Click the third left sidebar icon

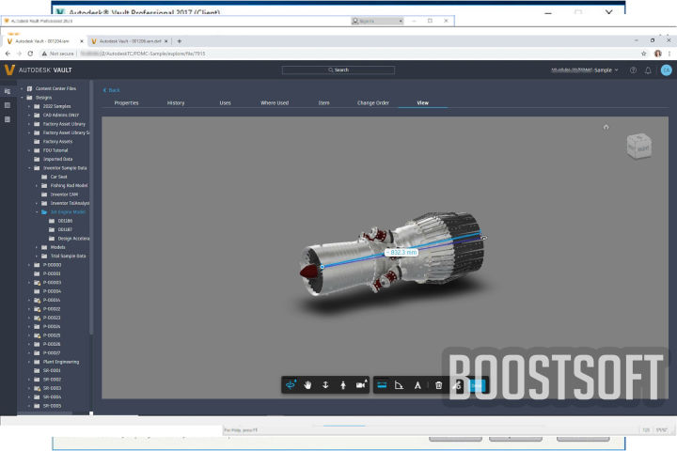tap(8, 119)
